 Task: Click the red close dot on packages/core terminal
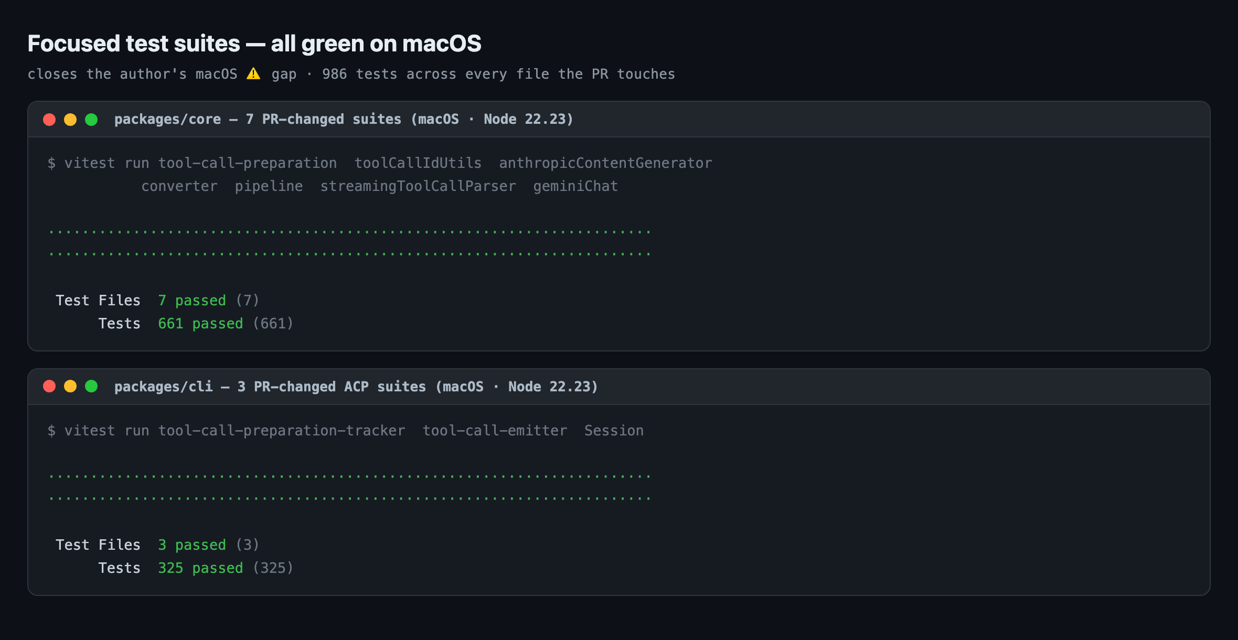[49, 120]
